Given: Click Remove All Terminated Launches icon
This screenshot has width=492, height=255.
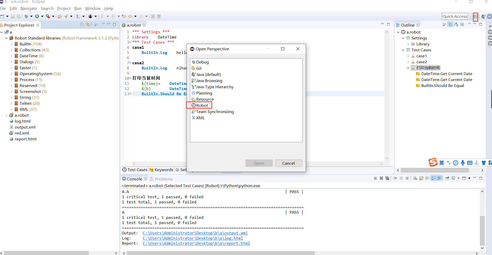Looking at the screenshot, I should tap(387, 178).
